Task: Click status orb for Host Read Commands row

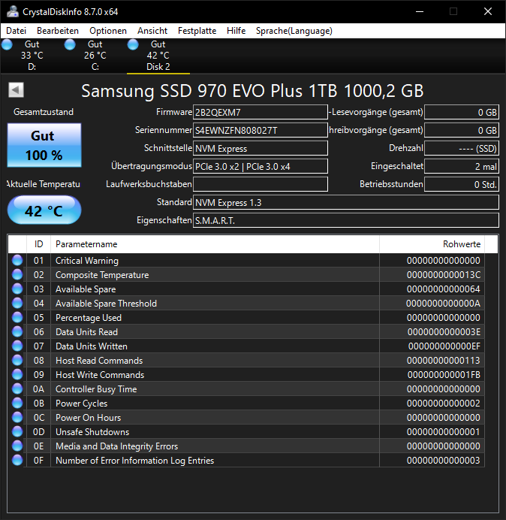Action: point(17,360)
